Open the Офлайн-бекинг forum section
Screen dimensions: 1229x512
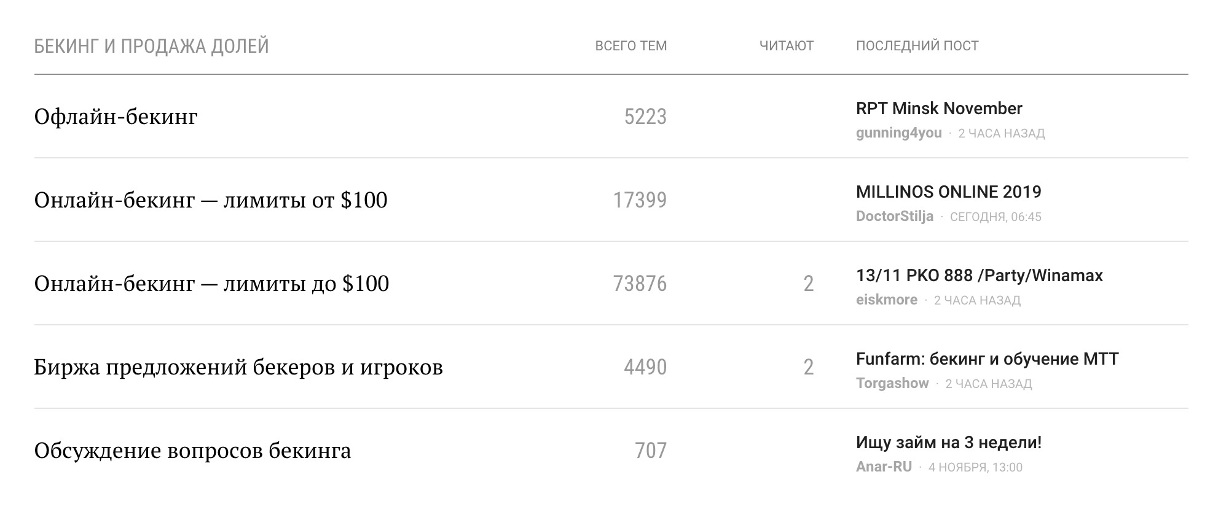click(x=116, y=117)
